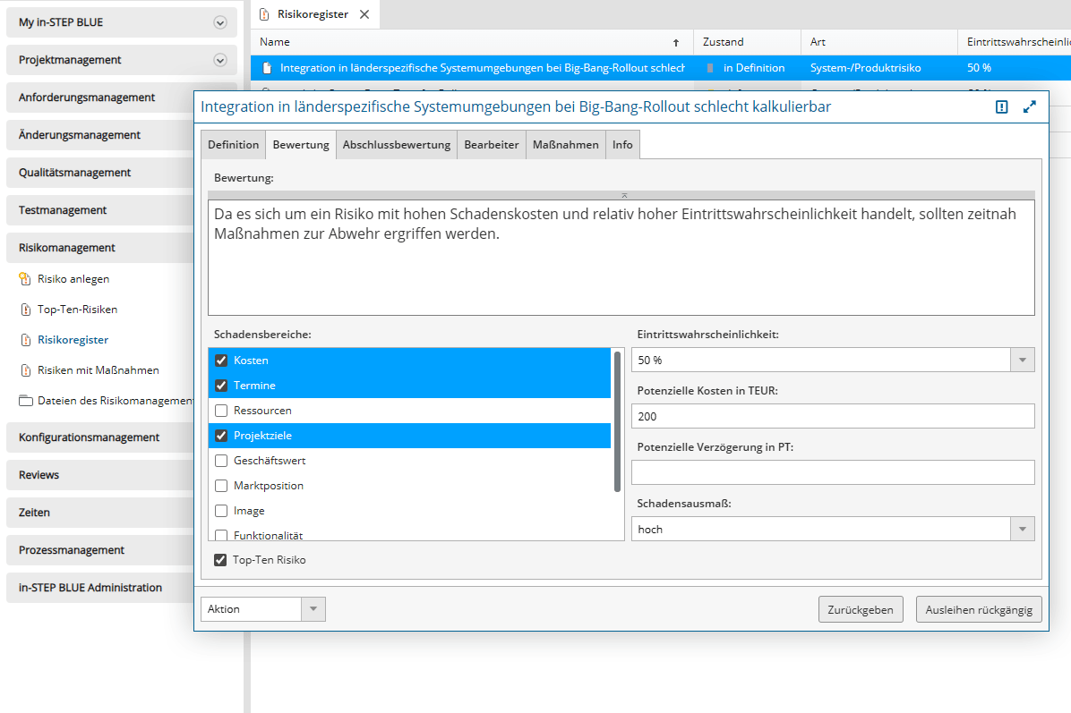Click the Top-Ten-Risiken document icon

(25, 310)
